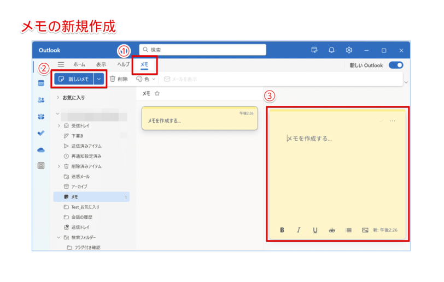444x282 pixels.
Task: Create a note with 新しいメモ button
Action: point(74,79)
